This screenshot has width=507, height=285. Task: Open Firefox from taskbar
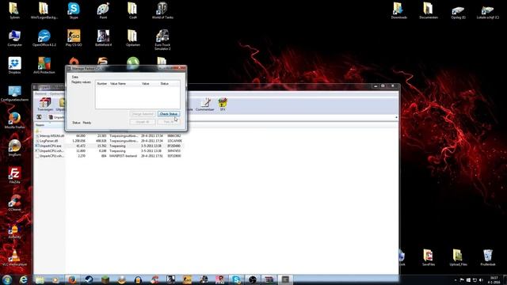72,279
